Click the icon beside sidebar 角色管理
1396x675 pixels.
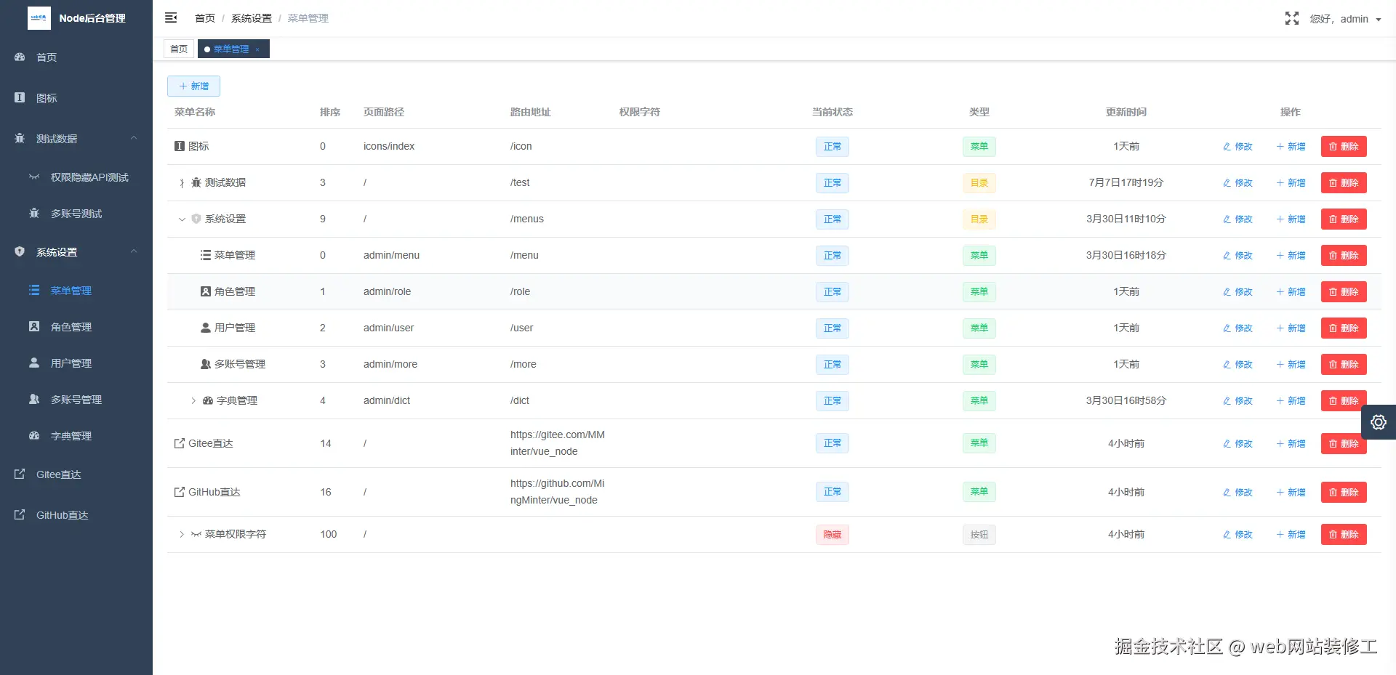[34, 326]
